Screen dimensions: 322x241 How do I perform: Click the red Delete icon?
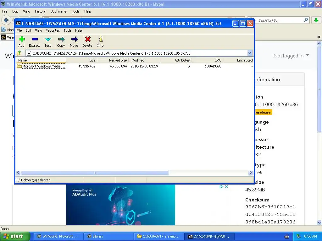tap(88, 39)
